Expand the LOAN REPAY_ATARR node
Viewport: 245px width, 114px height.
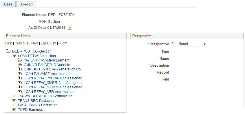coord(19,83)
